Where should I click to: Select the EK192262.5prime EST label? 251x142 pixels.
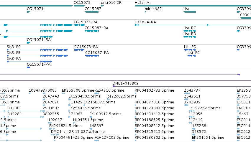204,108
